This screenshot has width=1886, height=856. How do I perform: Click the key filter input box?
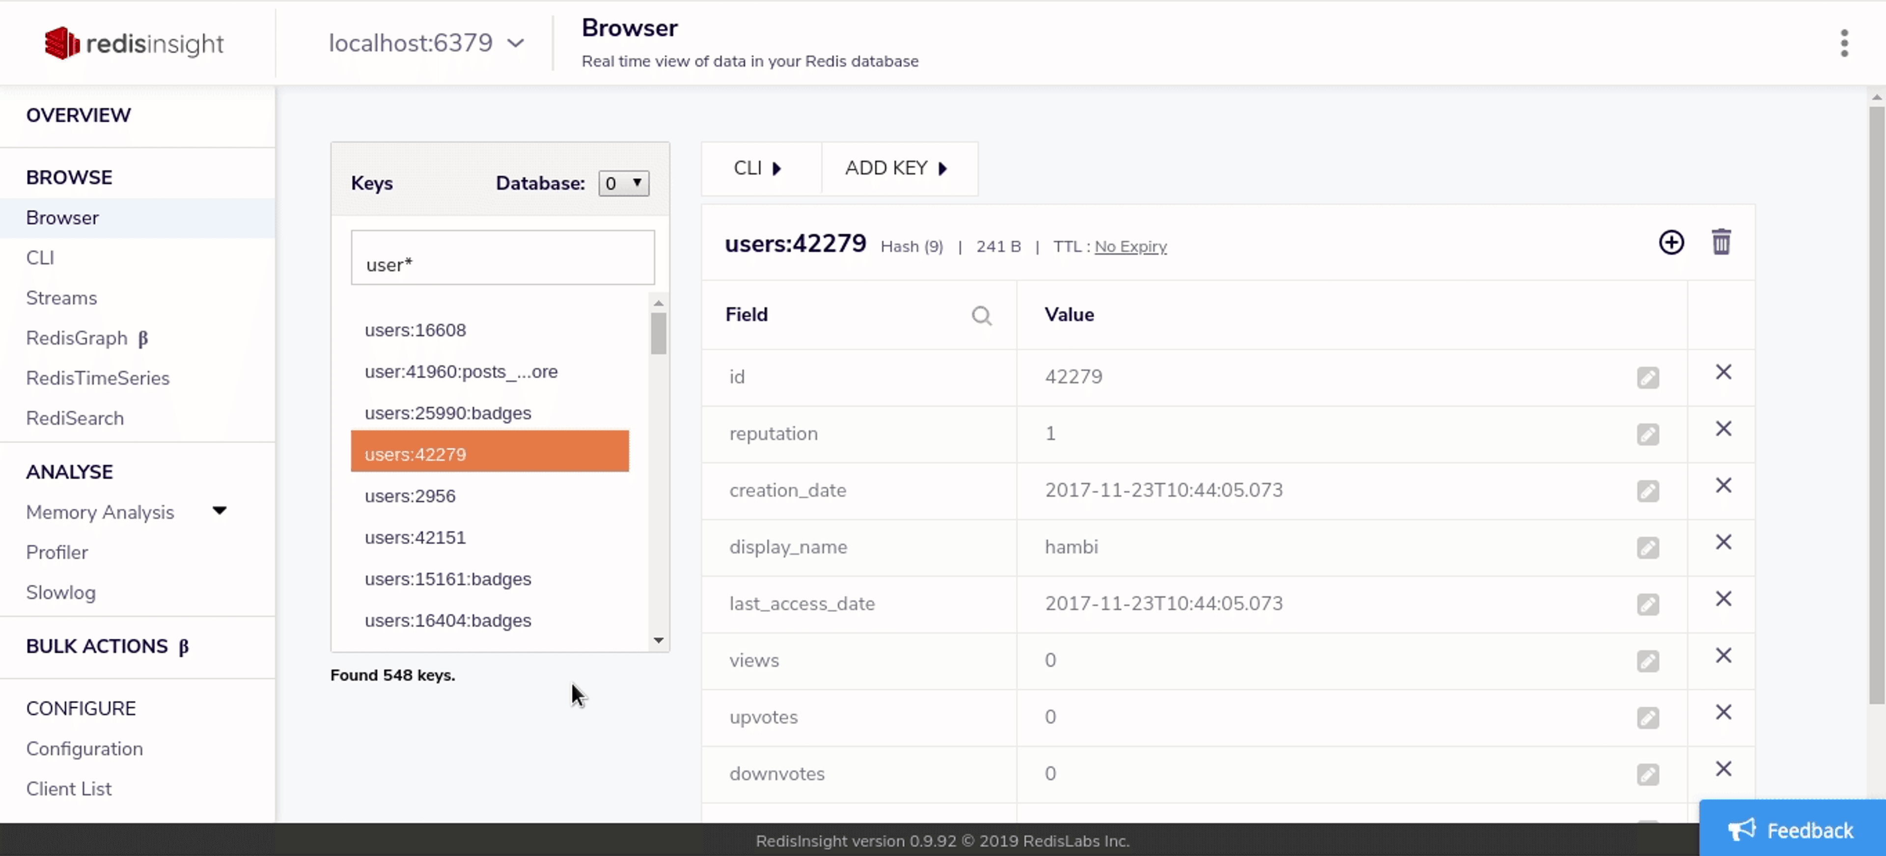coord(502,258)
